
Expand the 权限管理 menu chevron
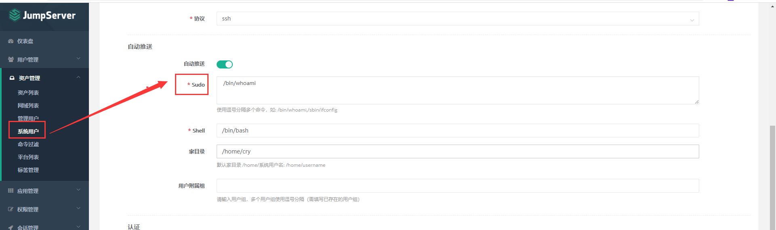[78, 209]
